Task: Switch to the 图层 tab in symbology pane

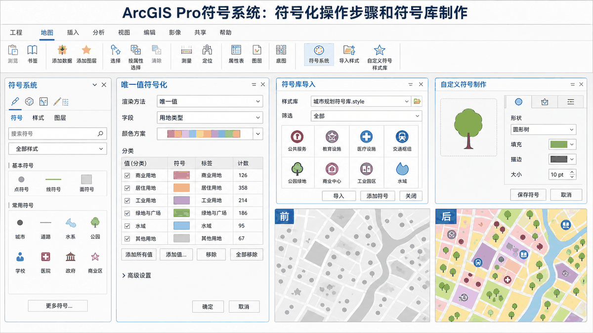Action: coord(60,118)
